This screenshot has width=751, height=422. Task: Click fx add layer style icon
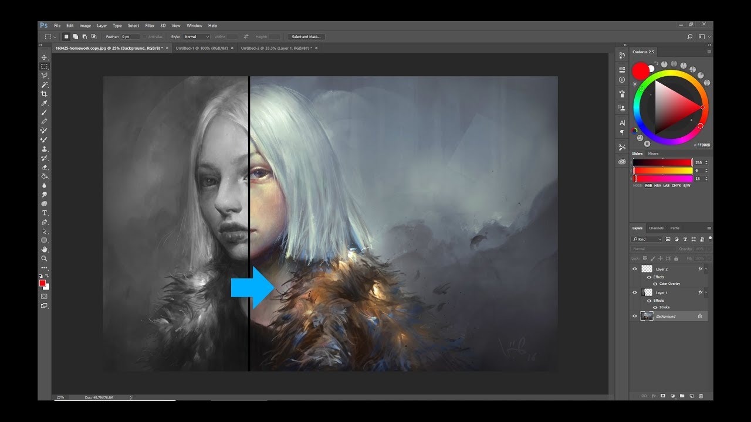654,396
